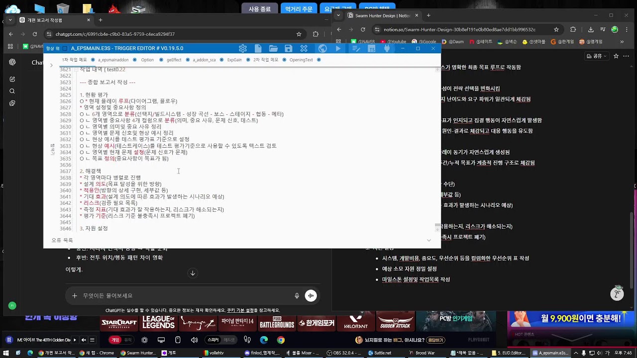Image resolution: width=637 pixels, height=358 pixels.
Task: Close the Option tab dot
Action: pyautogui.click(x=161, y=60)
